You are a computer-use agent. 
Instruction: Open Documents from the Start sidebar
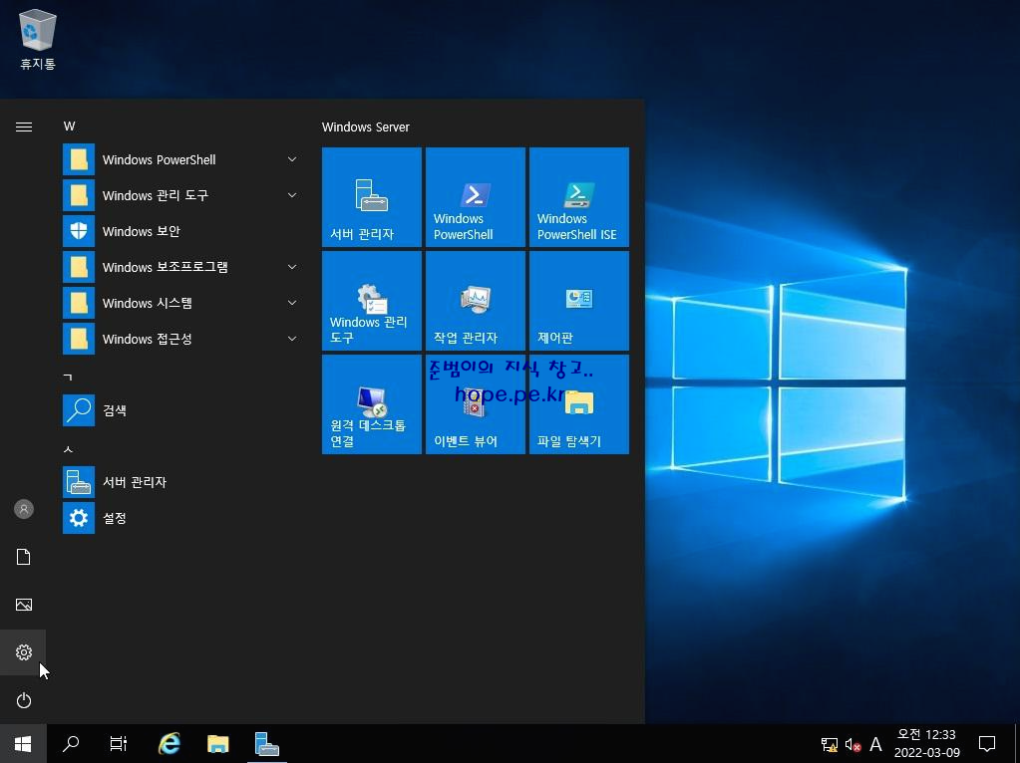click(23, 557)
